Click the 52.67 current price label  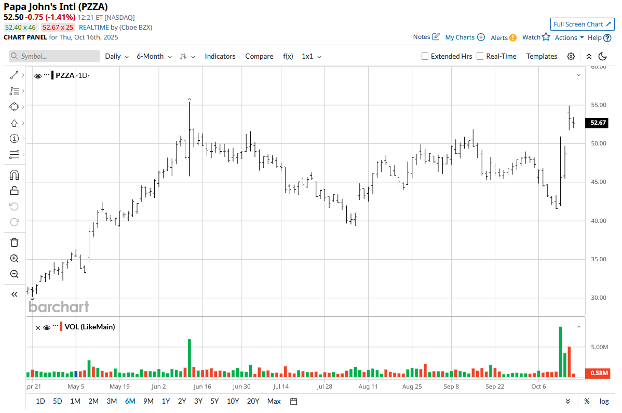597,123
